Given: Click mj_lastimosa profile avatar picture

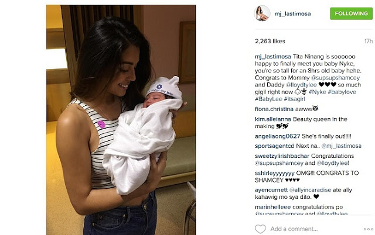Looking at the screenshot, I should click(x=262, y=13).
